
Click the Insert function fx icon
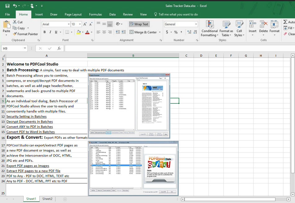click(59, 48)
